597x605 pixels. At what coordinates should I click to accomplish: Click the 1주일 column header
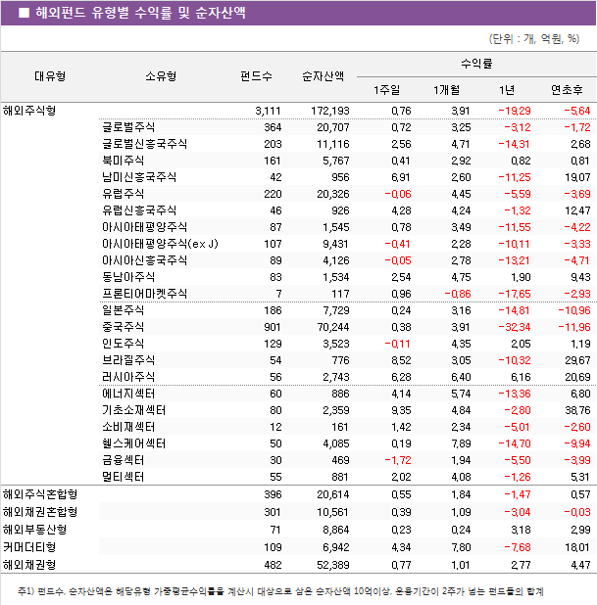[x=386, y=90]
